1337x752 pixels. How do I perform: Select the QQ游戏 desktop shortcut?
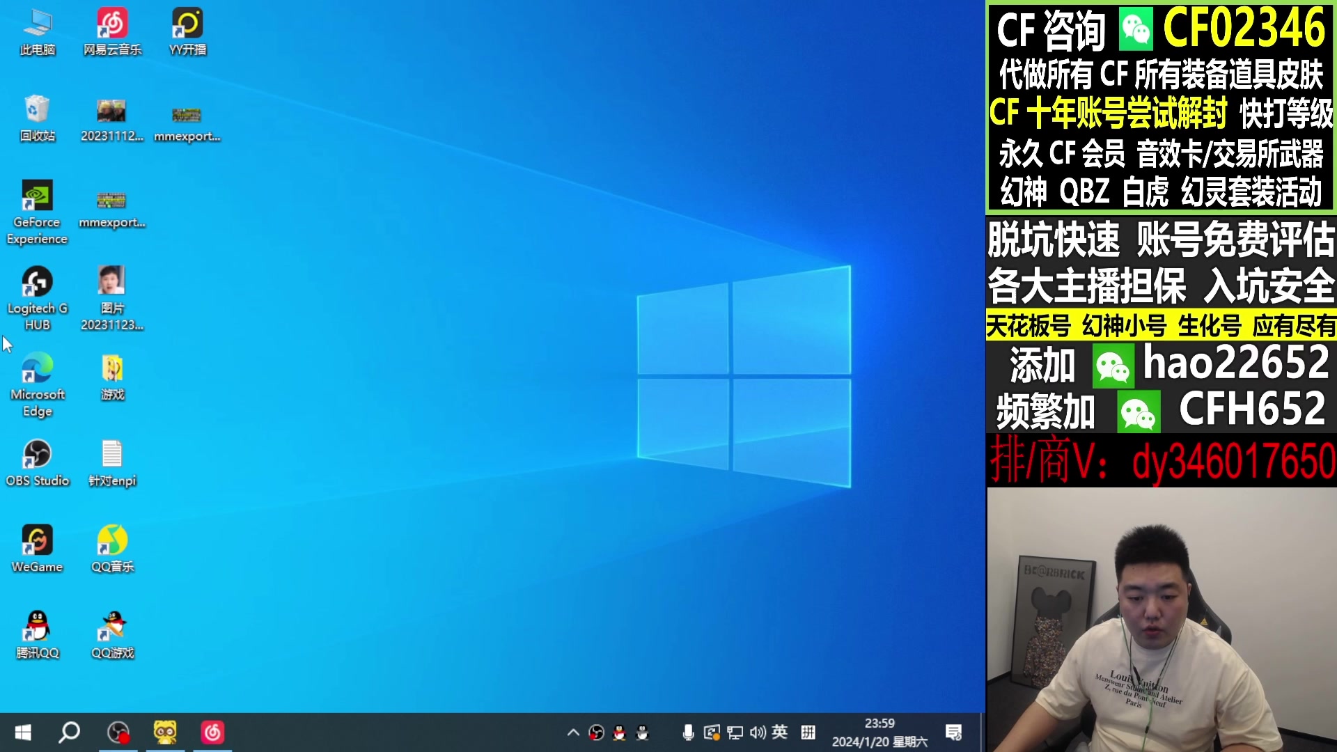point(112,635)
